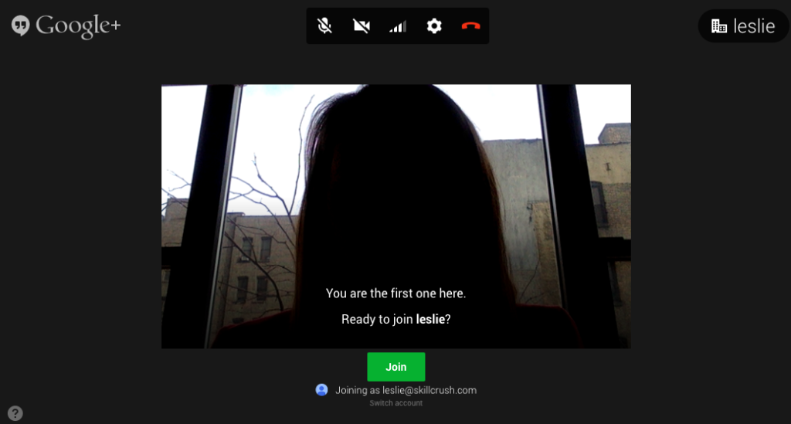Click the 'You are the first one here.' message
The width and height of the screenshot is (791, 424).
tap(395, 293)
